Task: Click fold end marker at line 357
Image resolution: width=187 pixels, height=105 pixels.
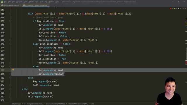Action: point(11,97)
